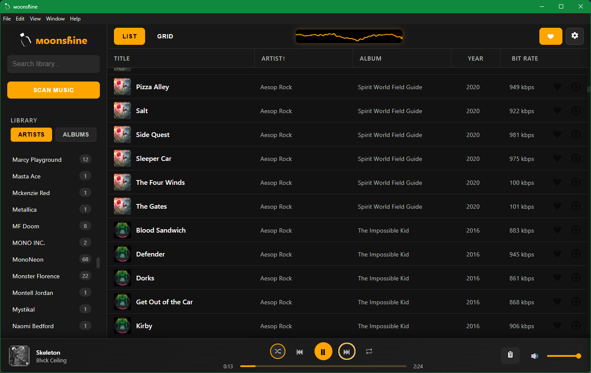Pause the current song
The image size is (591, 373).
[x=323, y=352]
